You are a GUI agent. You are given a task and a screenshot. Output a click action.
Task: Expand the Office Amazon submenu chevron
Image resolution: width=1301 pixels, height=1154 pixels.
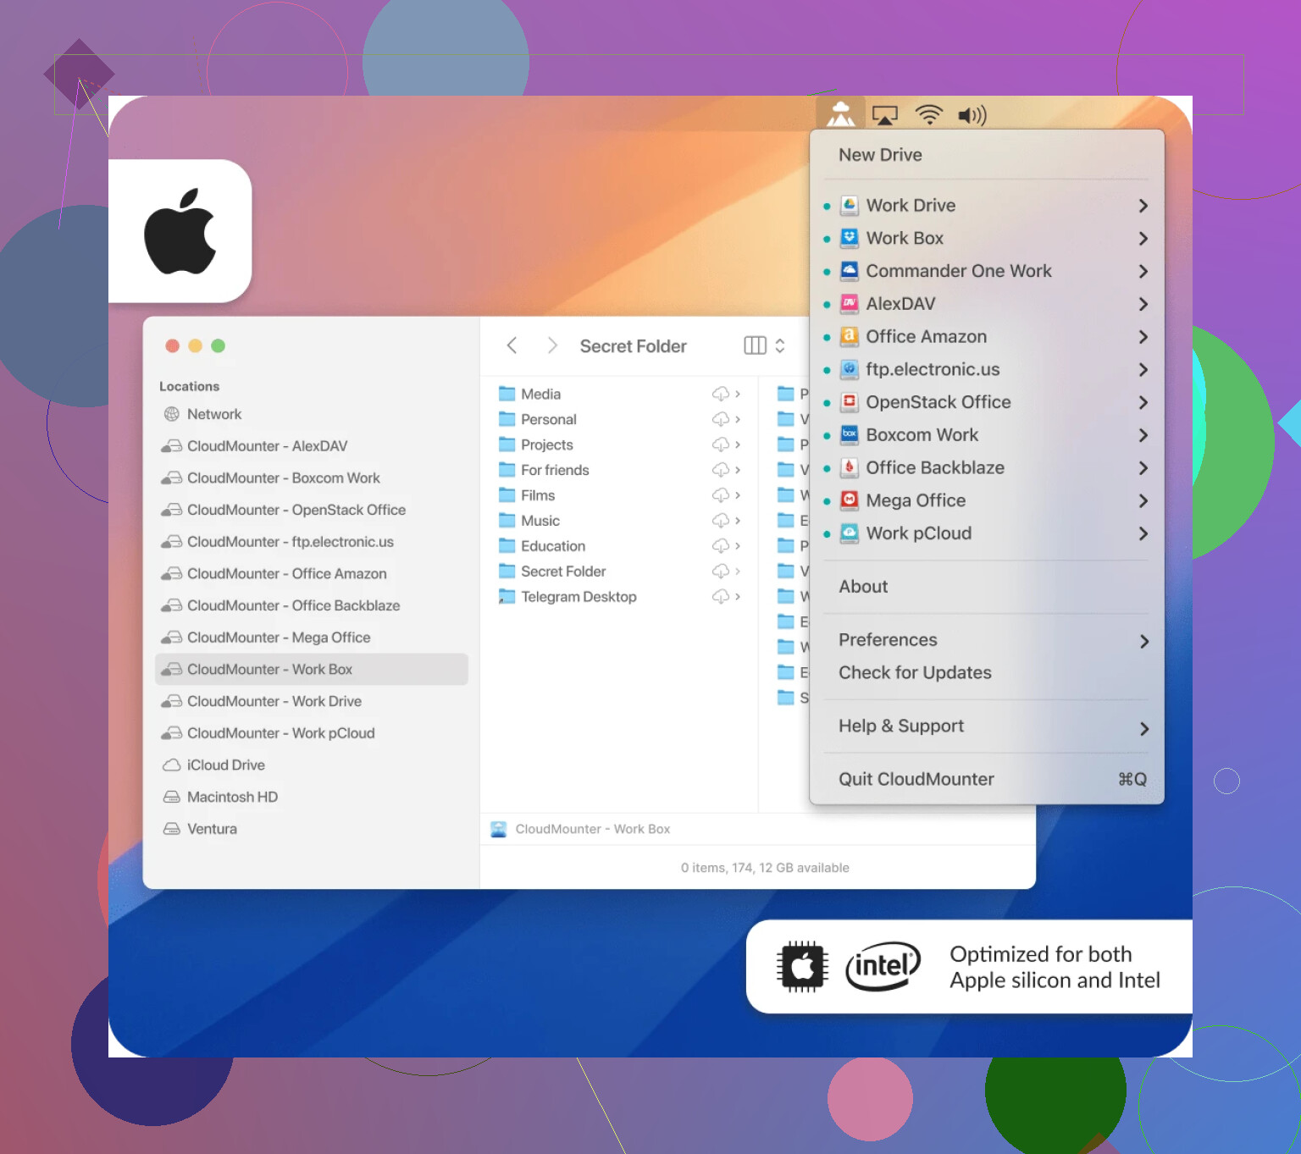(x=1143, y=337)
